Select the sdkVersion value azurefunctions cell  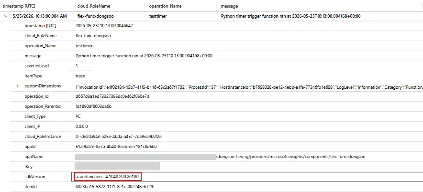[108, 177]
